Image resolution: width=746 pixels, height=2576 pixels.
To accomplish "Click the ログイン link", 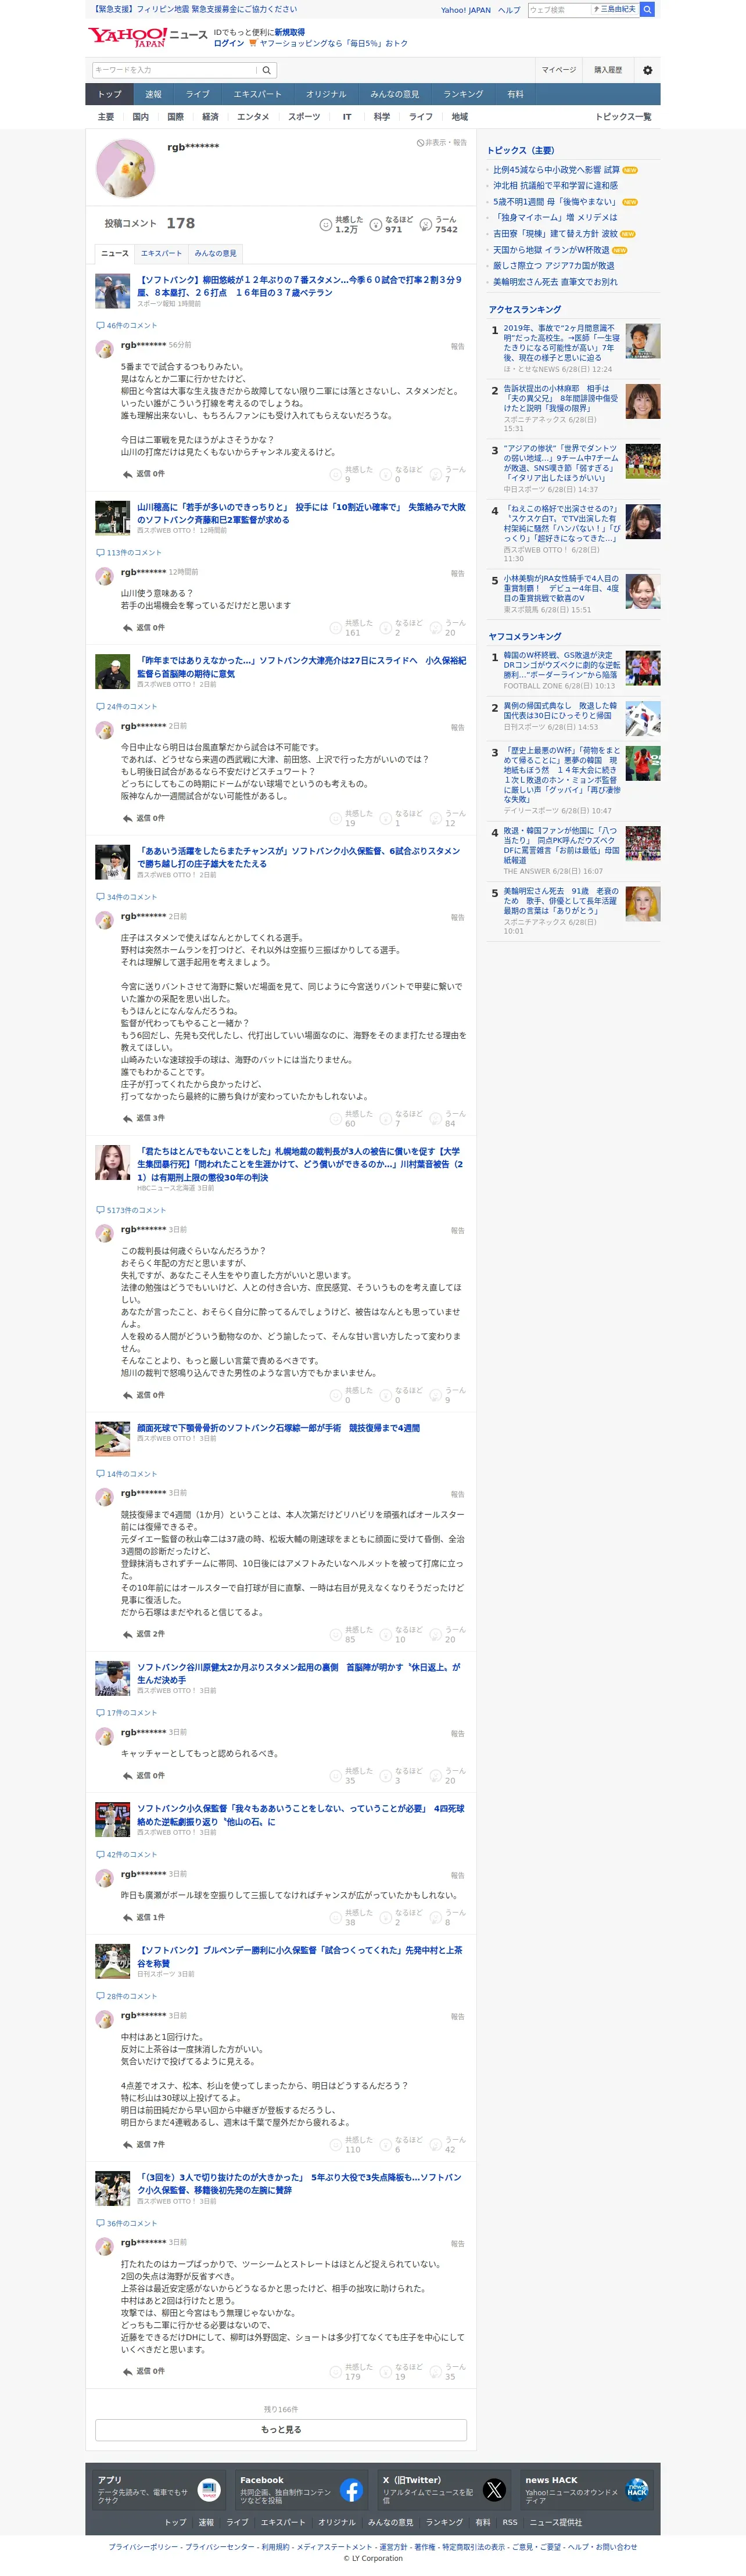I will pyautogui.click(x=229, y=44).
